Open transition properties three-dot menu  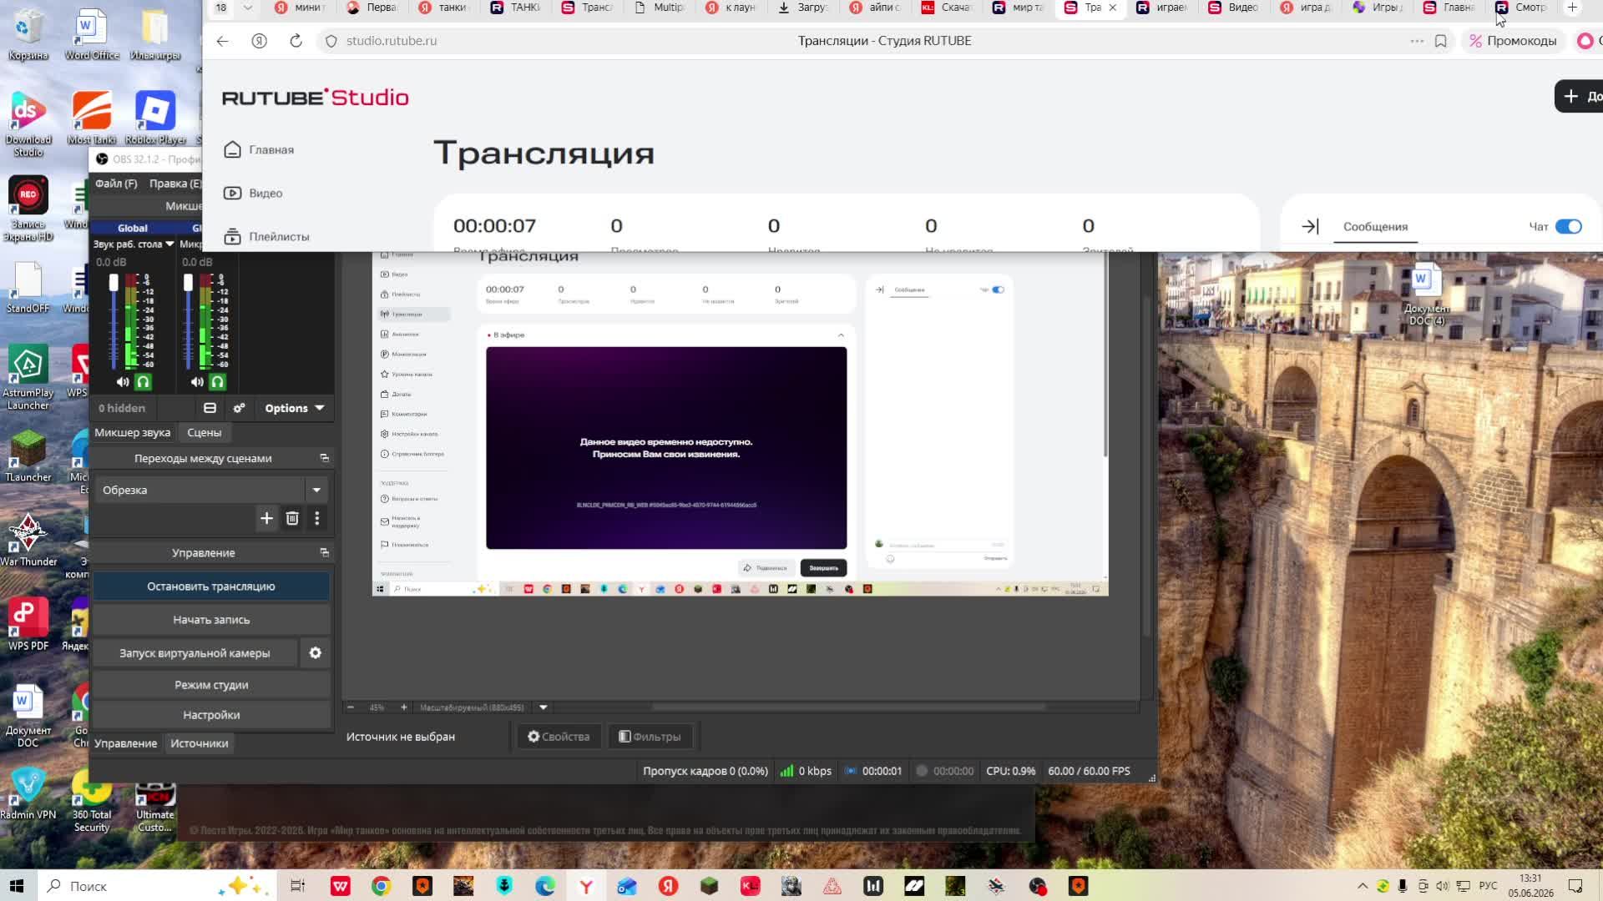pos(317,518)
